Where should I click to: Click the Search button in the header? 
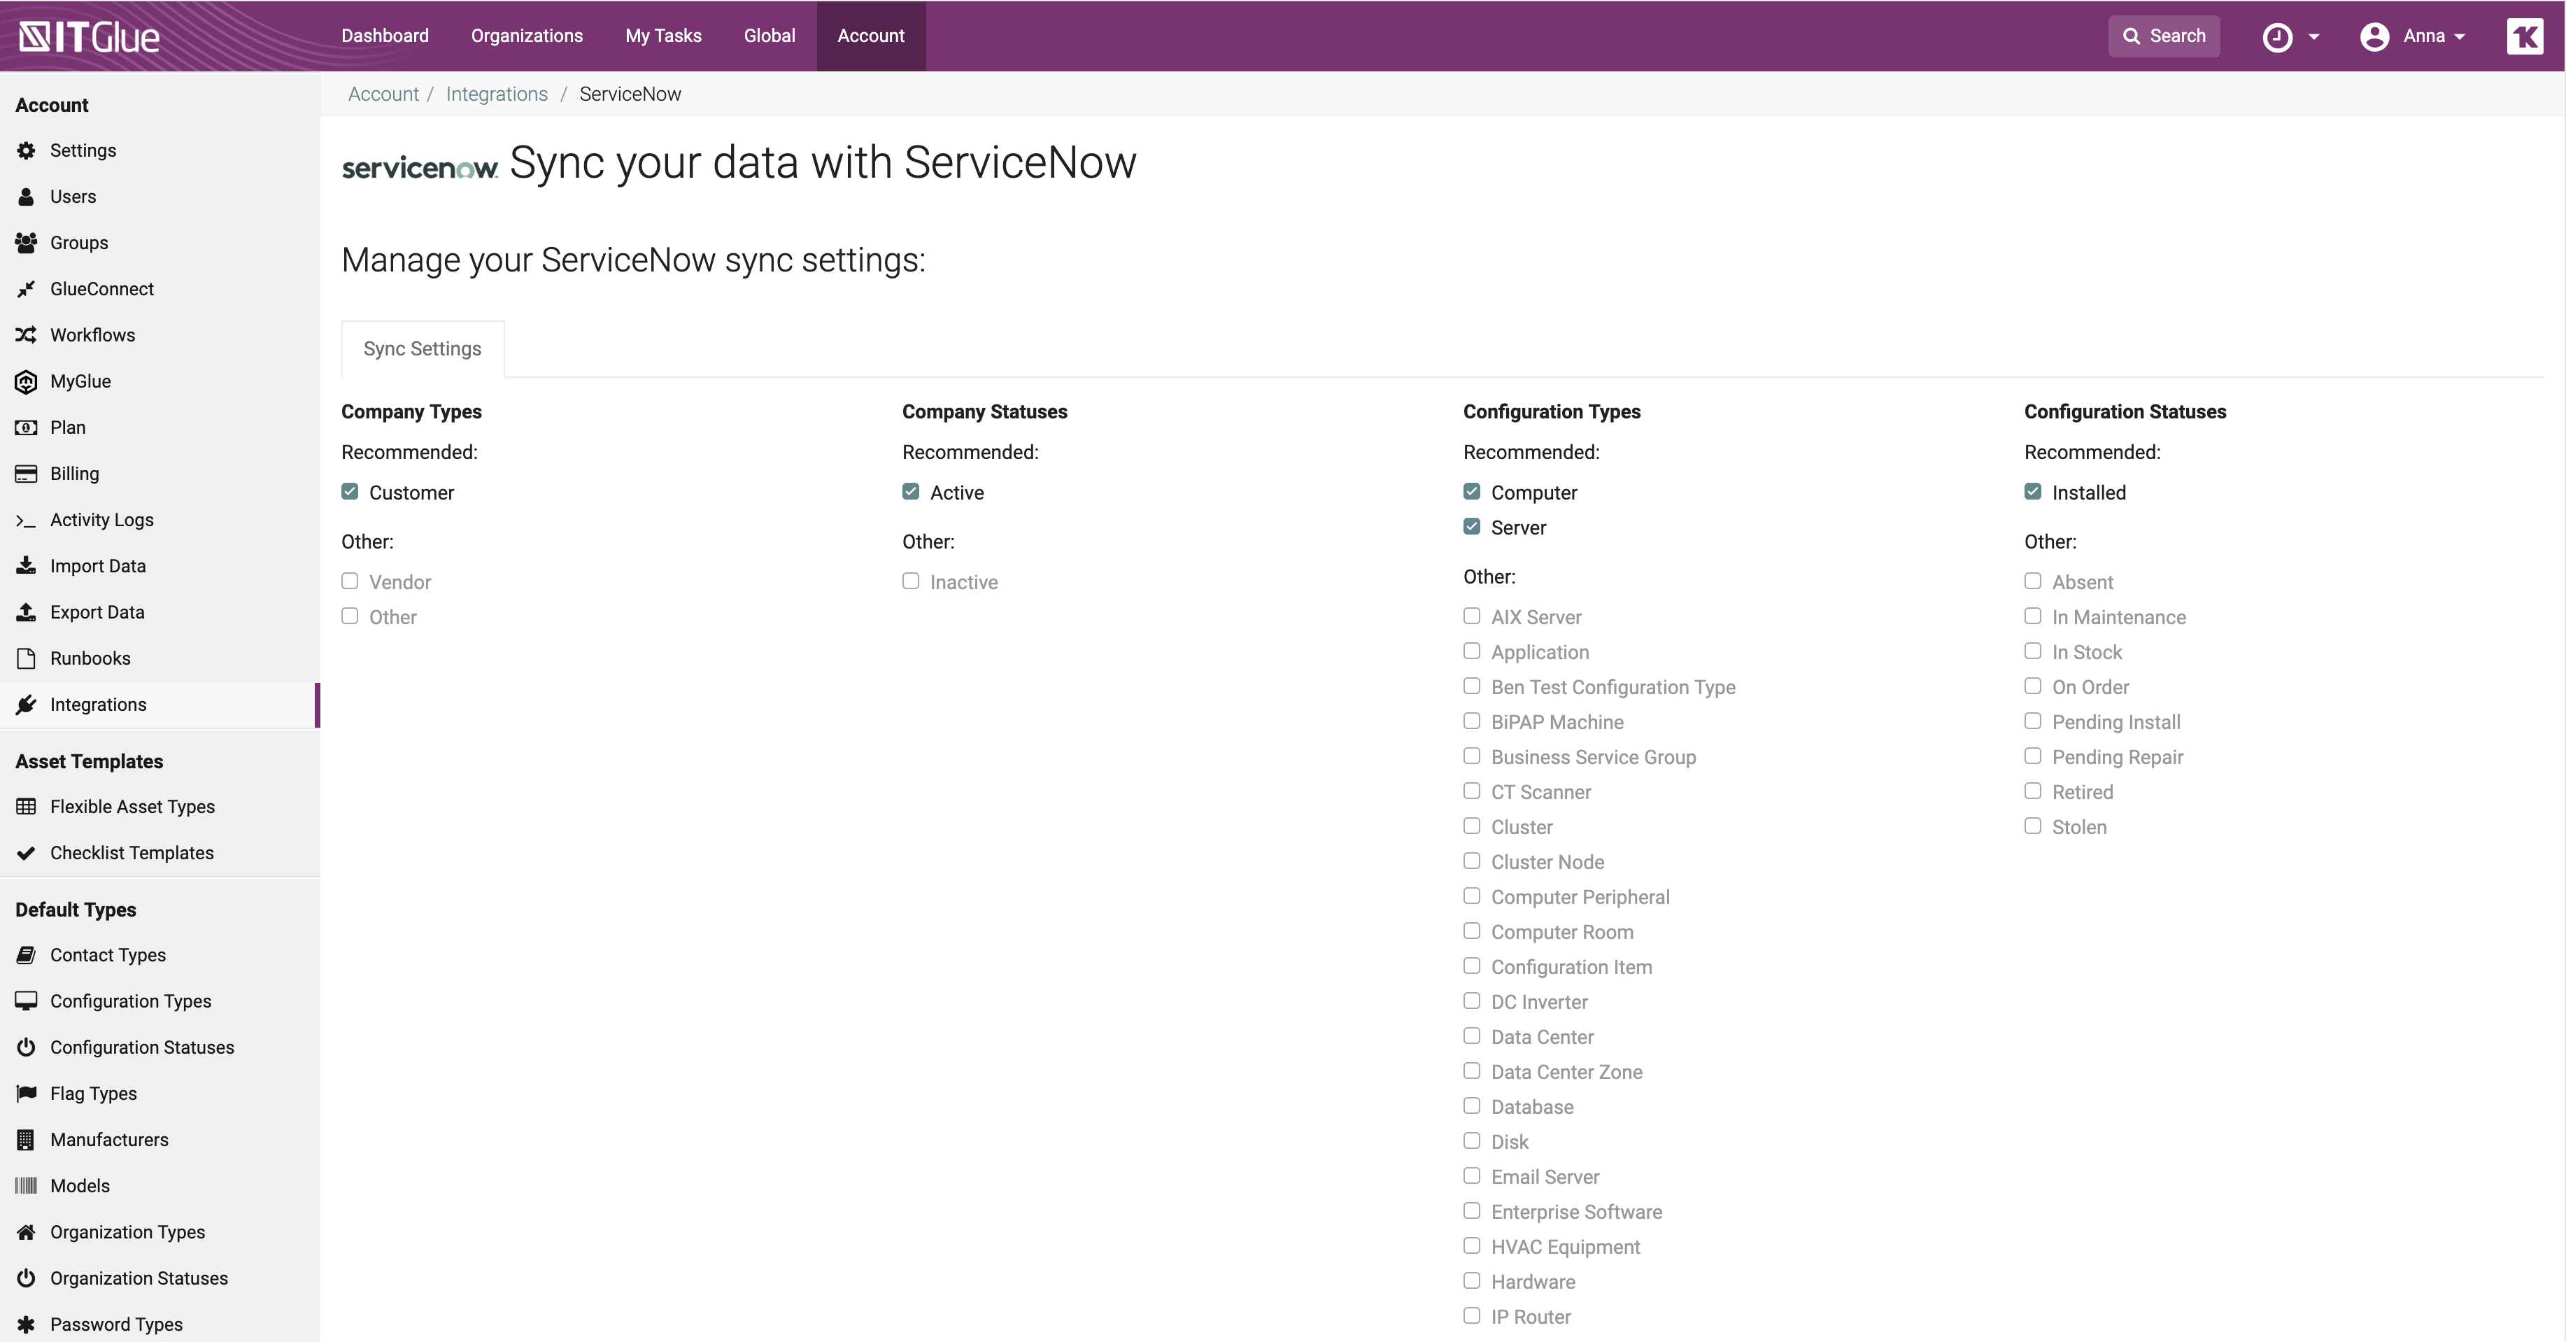(x=2162, y=36)
